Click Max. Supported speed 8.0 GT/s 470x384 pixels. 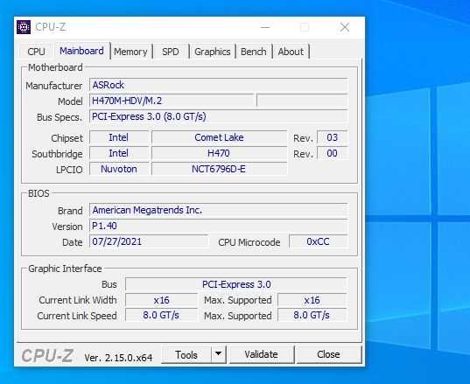pyautogui.click(x=312, y=316)
